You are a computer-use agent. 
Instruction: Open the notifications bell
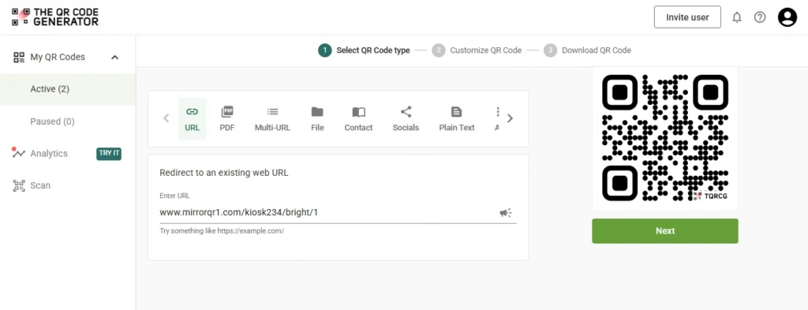[737, 17]
